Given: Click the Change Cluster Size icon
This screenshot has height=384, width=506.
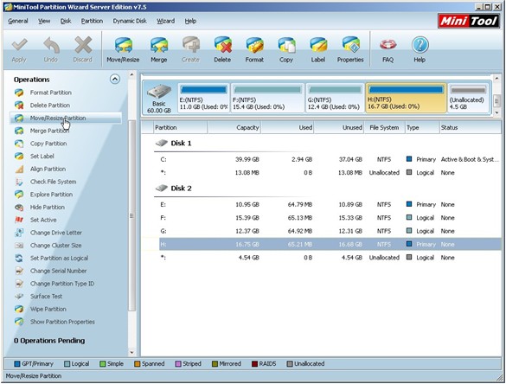Looking at the screenshot, I should (19, 246).
